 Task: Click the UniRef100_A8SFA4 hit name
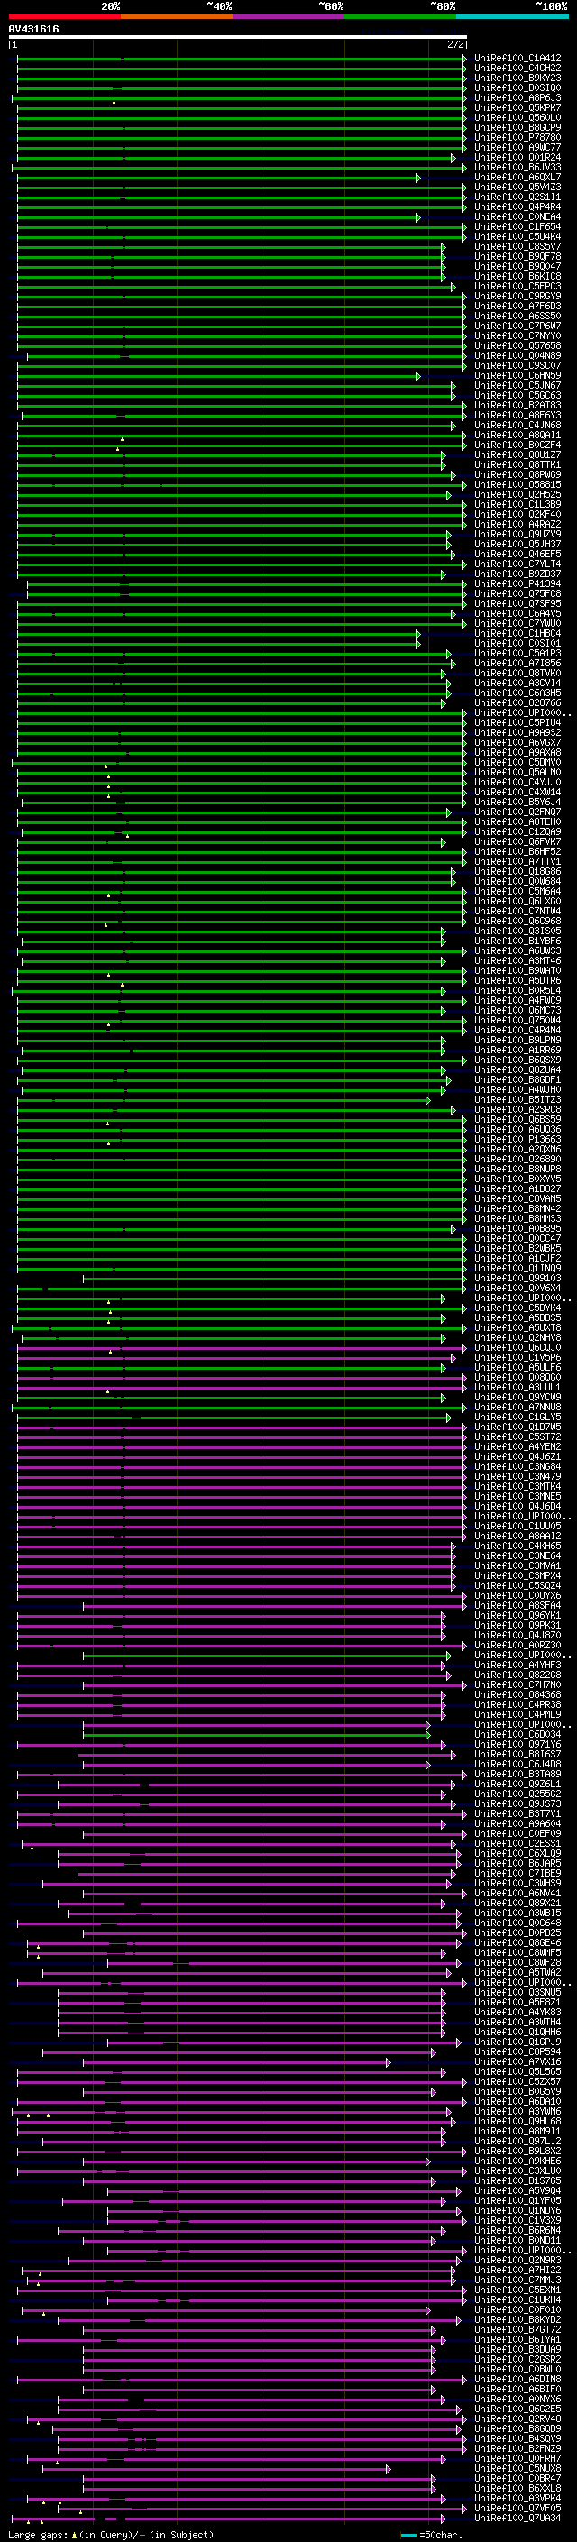517,1605
